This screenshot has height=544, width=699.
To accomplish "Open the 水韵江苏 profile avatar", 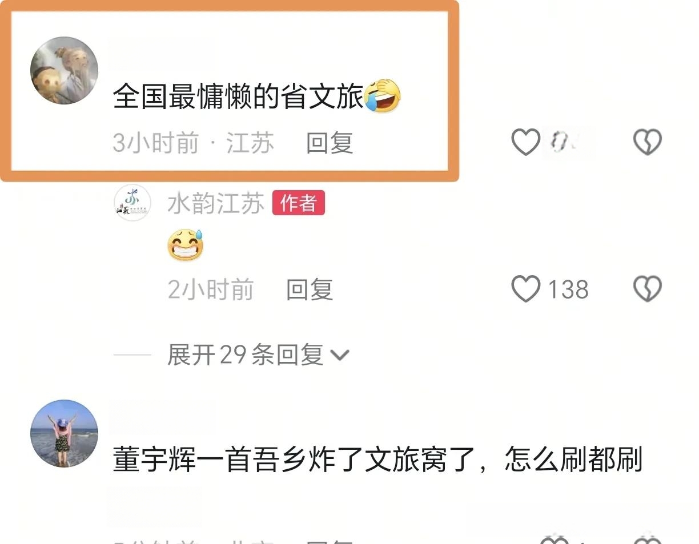I will pos(132,203).
